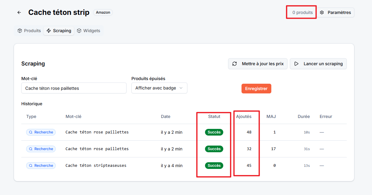Click keyword Cache téton stripteaseuses in history

click(96, 166)
